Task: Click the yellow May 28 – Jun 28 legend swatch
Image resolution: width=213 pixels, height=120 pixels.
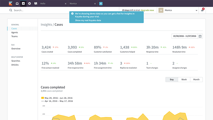Action: click(42, 98)
